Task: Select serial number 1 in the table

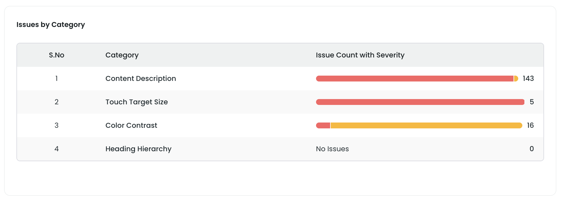Action: pyautogui.click(x=57, y=79)
